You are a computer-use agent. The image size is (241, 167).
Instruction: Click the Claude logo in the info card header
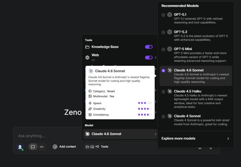tap(91, 71)
